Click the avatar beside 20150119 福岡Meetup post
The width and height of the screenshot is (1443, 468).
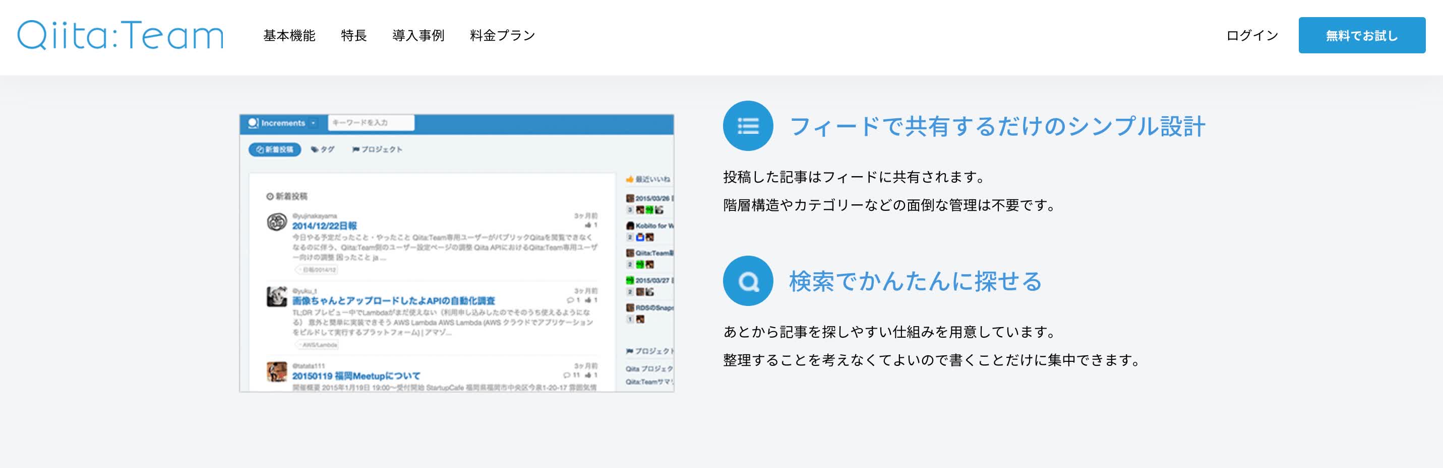click(277, 372)
